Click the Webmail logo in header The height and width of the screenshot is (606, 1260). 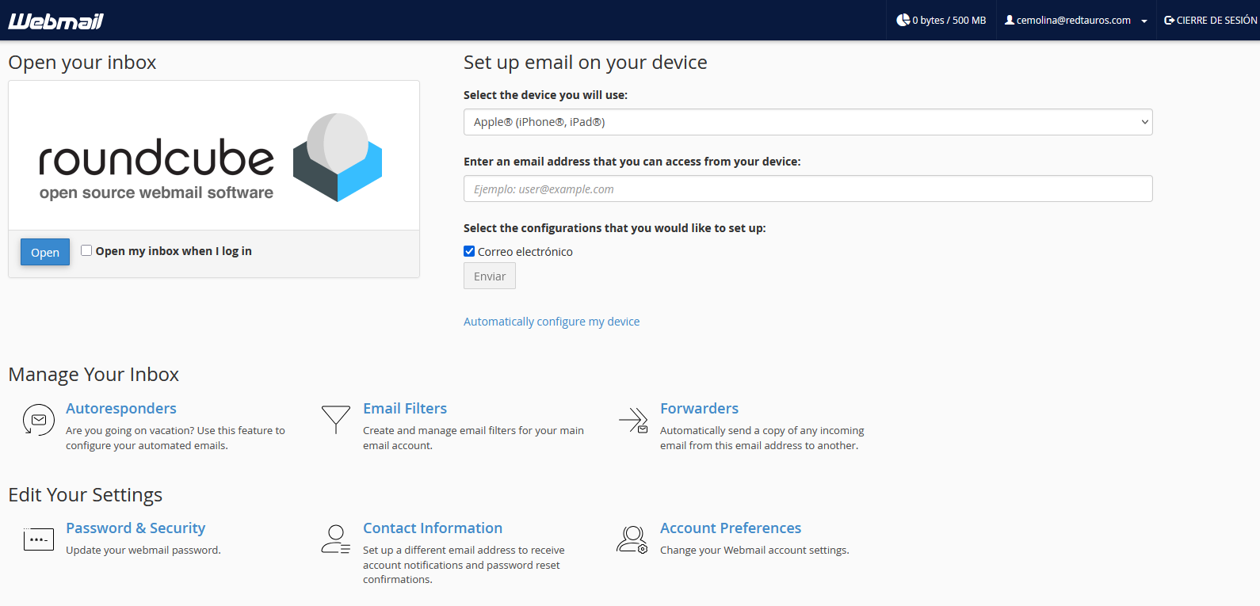pos(55,21)
